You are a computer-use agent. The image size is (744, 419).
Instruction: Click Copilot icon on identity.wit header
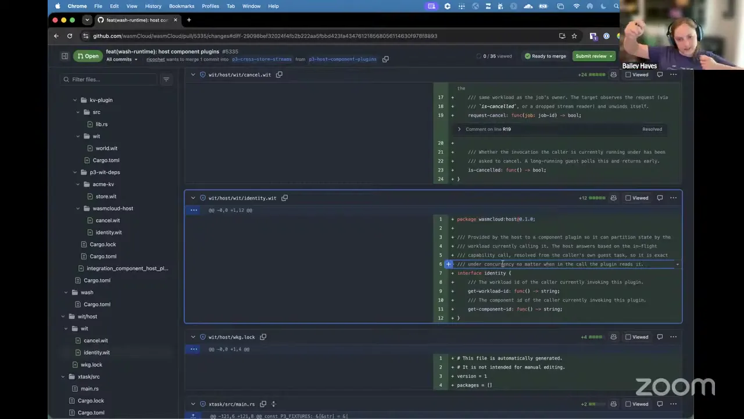[x=613, y=198]
